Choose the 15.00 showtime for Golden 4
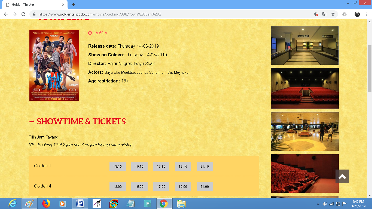This screenshot has height=209, width=372. (x=139, y=186)
